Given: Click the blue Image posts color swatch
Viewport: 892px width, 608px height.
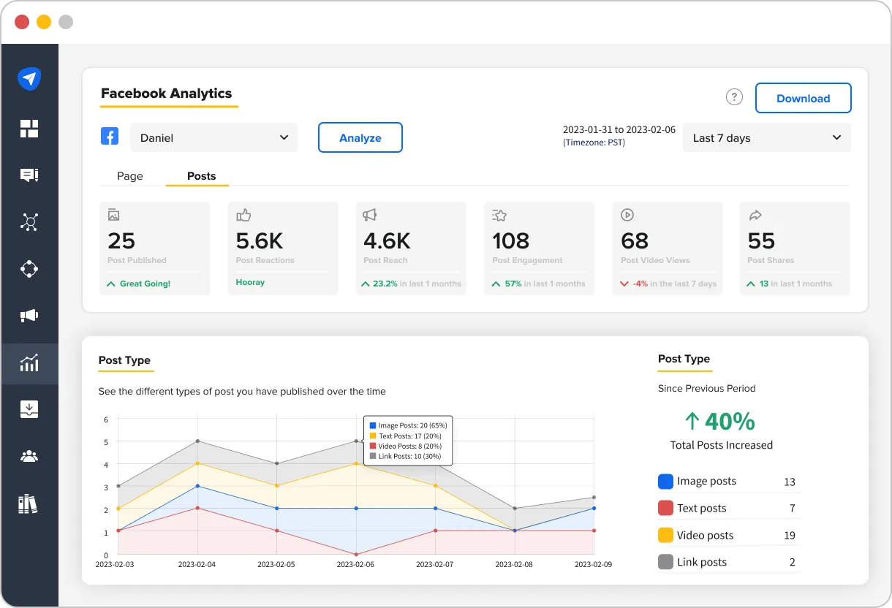Looking at the screenshot, I should point(665,481).
